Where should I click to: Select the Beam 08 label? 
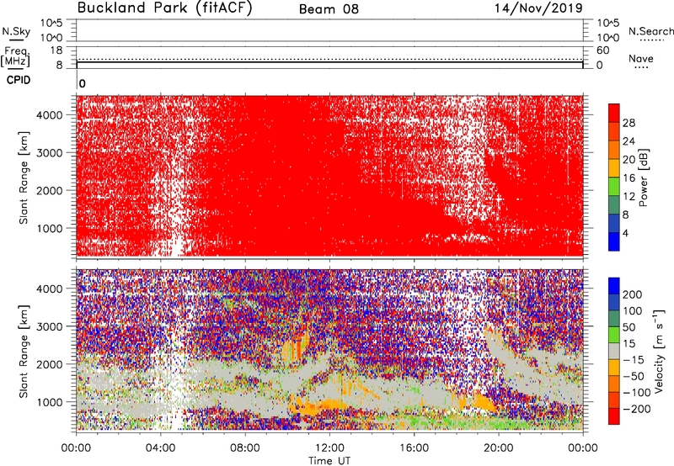[x=329, y=9]
